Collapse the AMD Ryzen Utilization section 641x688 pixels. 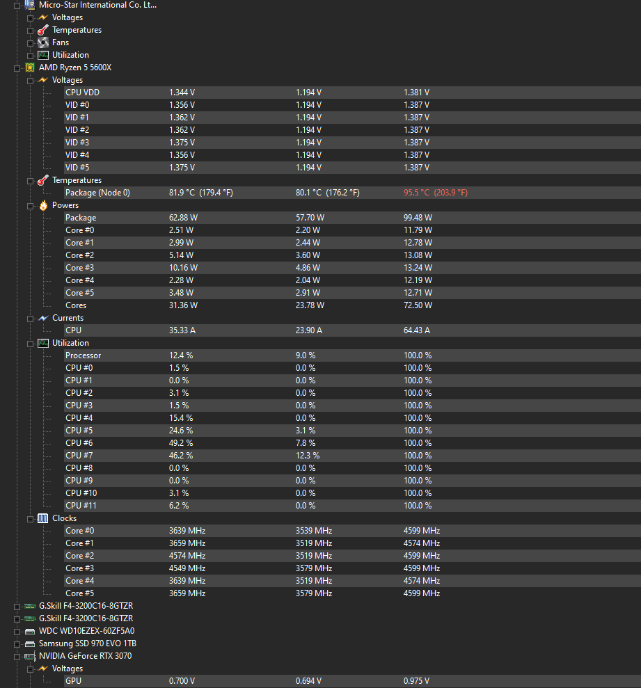coord(31,344)
